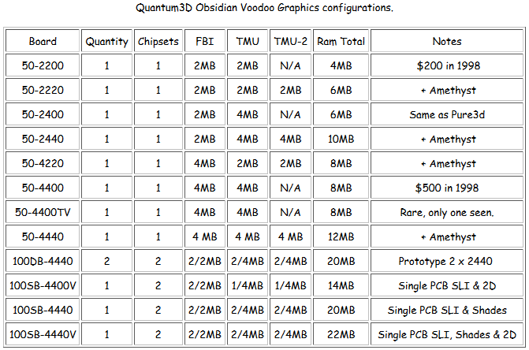Select the Notes column header
The width and height of the screenshot is (529, 350).
[447, 41]
